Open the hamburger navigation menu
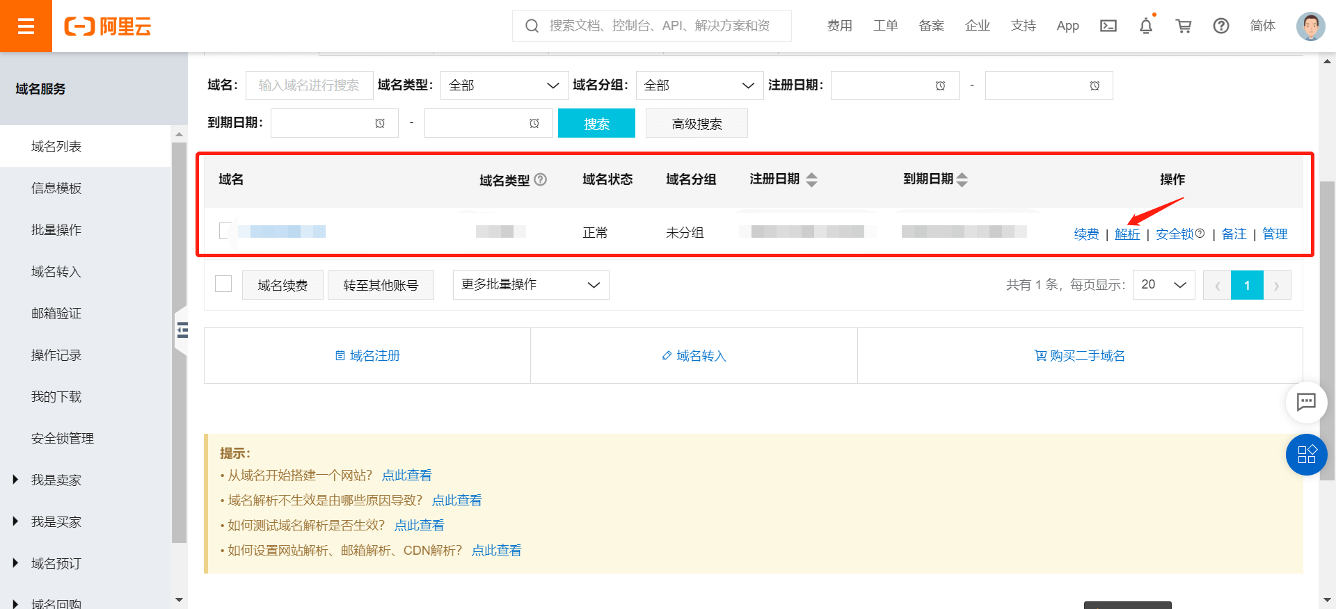The image size is (1336, 609). (26, 26)
